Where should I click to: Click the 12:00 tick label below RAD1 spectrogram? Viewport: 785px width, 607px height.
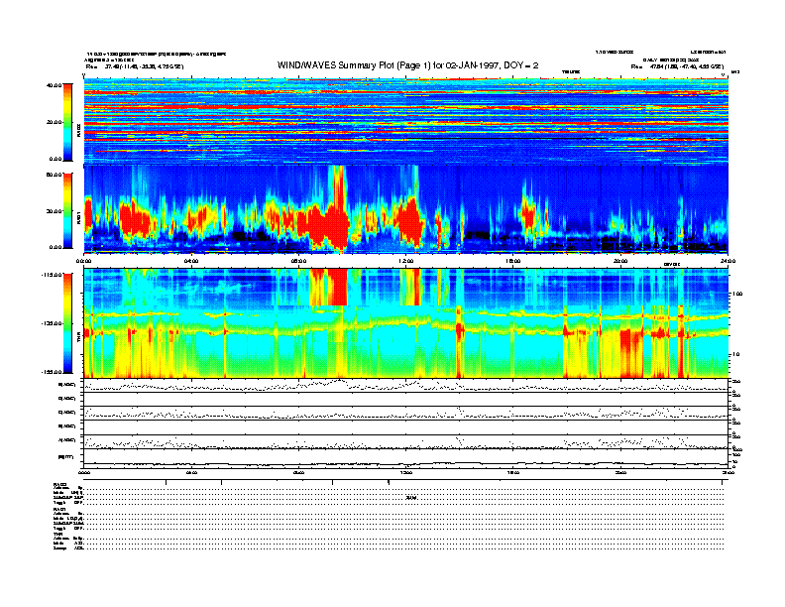406,261
